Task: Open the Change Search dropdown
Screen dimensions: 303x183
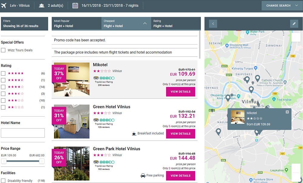Action: pos(282,5)
